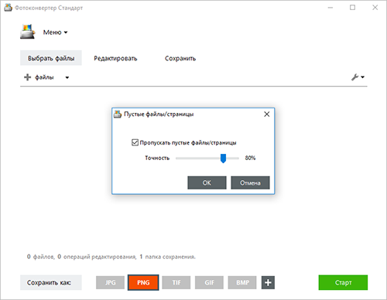Switch to the Сохранить tab

[x=180, y=58]
